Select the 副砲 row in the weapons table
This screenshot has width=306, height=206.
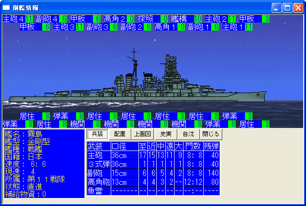[153, 173]
